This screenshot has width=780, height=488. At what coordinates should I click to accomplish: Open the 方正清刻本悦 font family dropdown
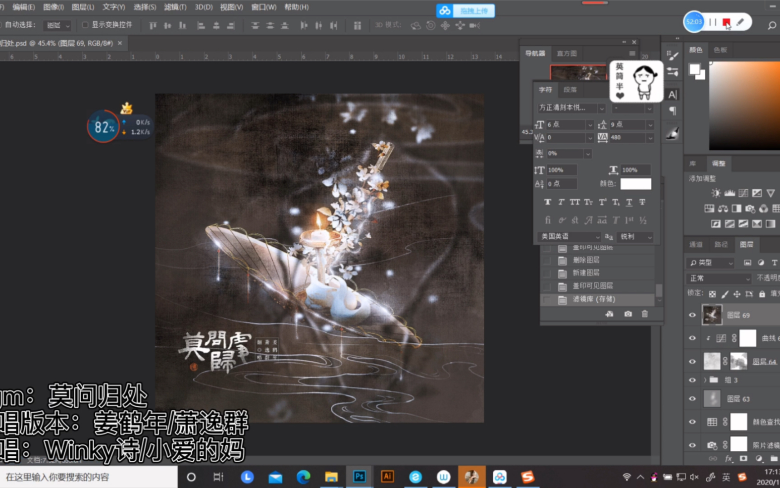tap(601, 108)
